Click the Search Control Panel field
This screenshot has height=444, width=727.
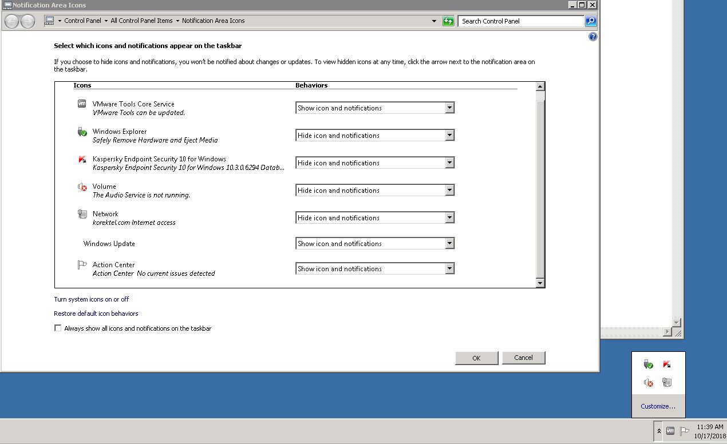pos(521,21)
